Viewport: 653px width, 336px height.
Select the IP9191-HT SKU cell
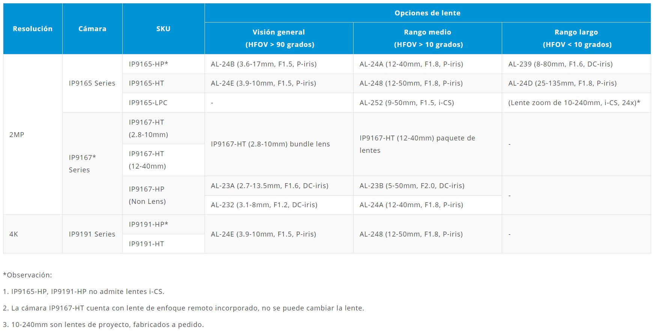(146, 244)
